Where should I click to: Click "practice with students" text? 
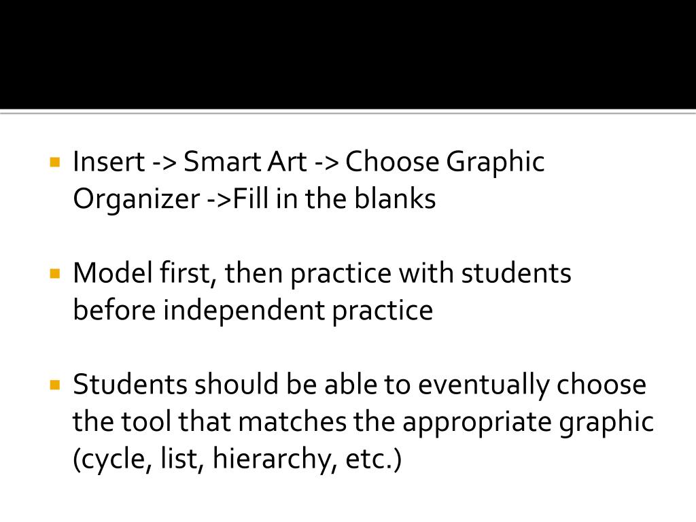[431, 274]
